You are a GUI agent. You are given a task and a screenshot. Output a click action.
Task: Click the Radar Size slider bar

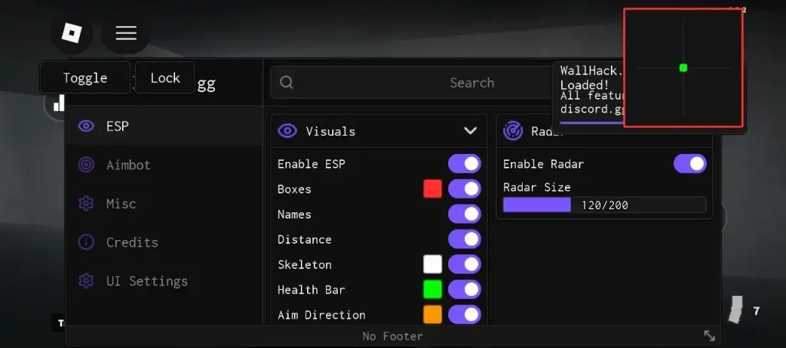click(x=605, y=205)
